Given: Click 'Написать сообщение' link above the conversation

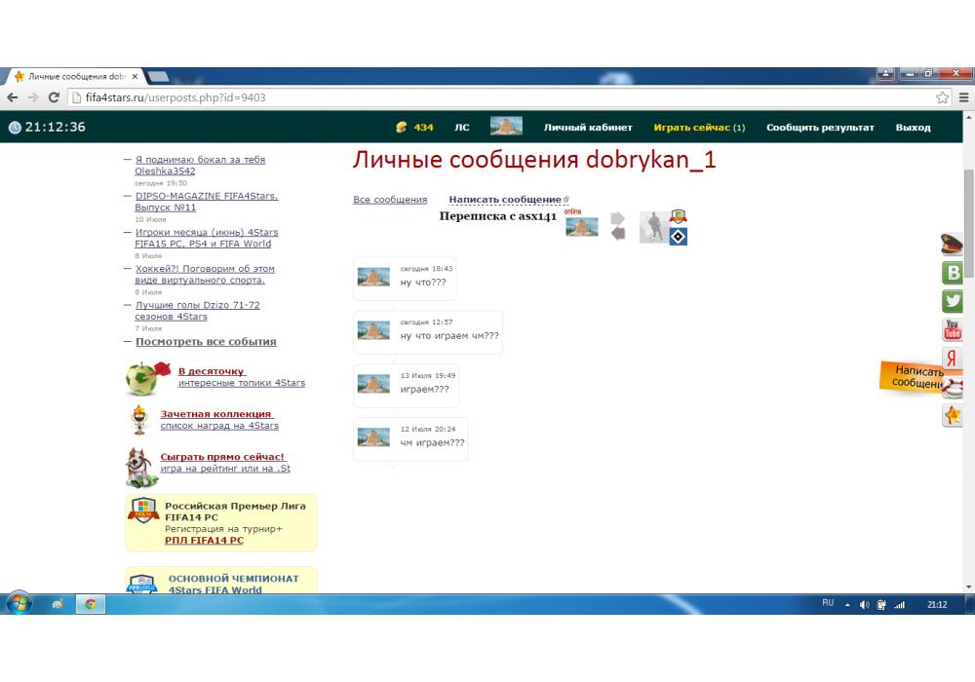Looking at the screenshot, I should tap(505, 200).
